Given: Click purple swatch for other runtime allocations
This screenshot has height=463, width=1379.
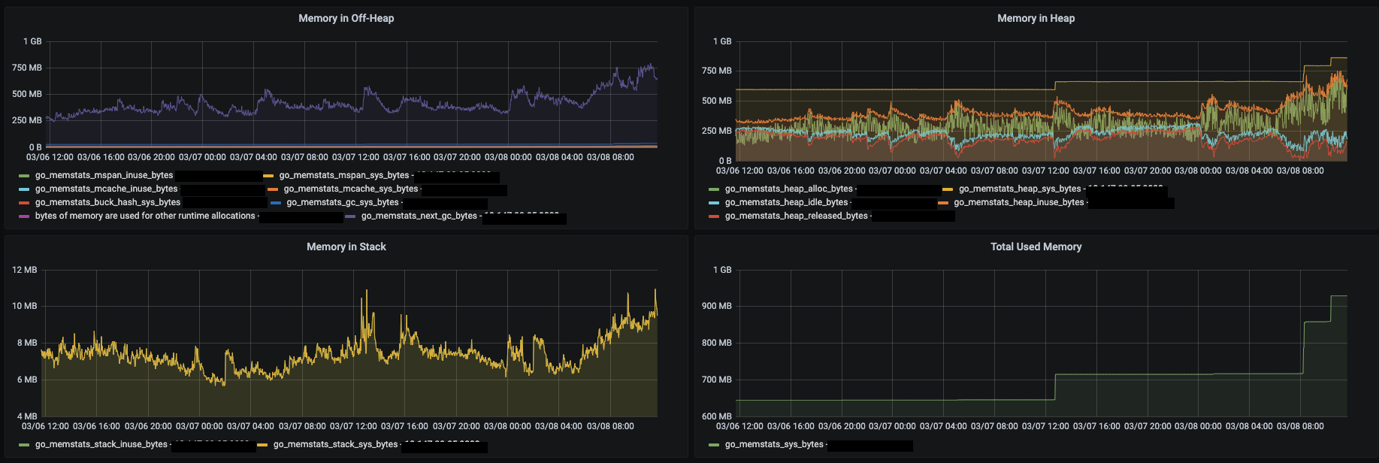Looking at the screenshot, I should pos(24,216).
